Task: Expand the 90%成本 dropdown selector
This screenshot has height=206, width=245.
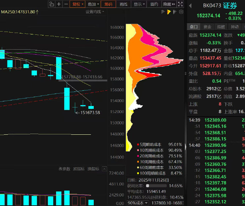Action: (x=135, y=203)
